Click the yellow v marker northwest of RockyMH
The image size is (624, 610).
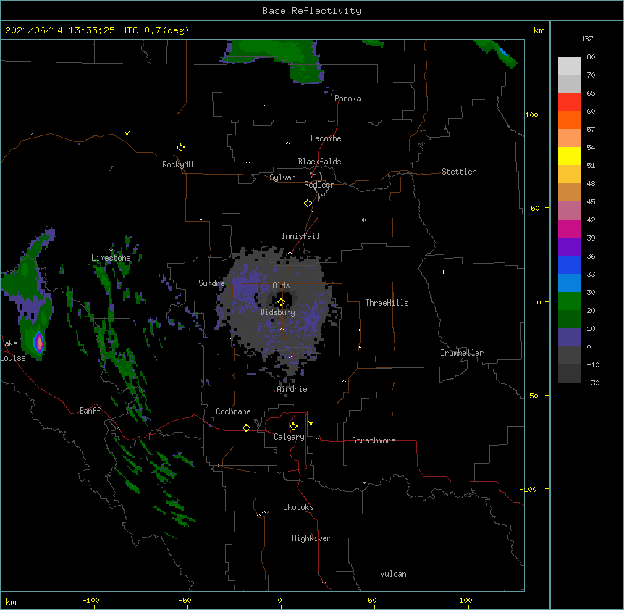[x=127, y=133]
